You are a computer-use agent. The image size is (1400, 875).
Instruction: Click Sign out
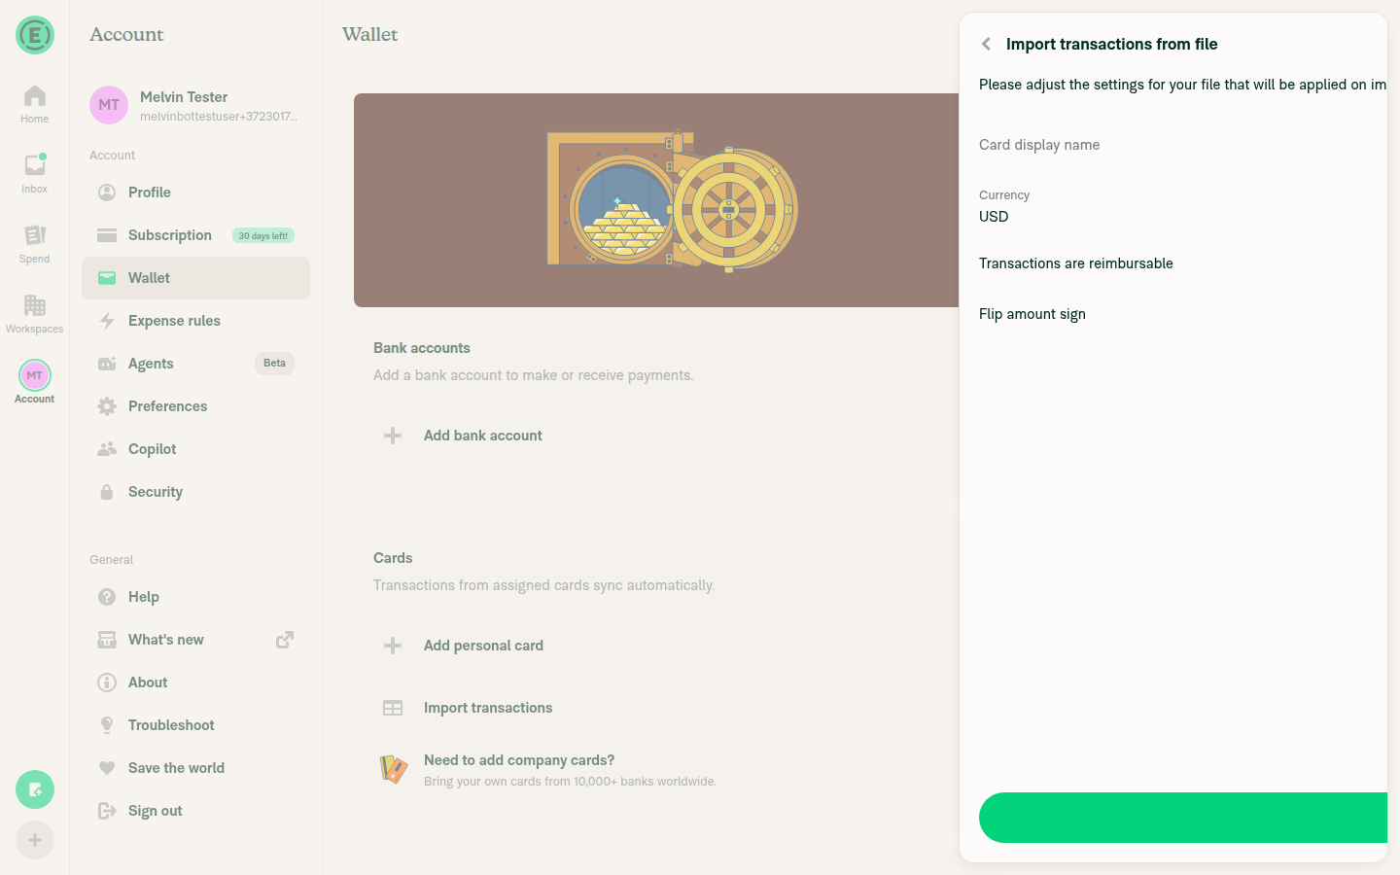[x=195, y=811]
